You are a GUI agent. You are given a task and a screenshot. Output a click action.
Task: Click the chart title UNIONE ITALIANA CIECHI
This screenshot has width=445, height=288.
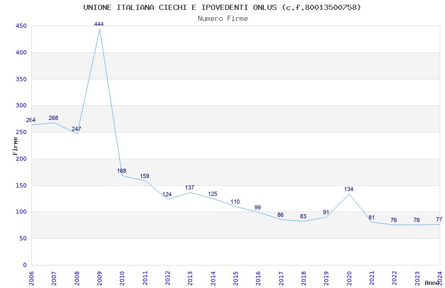222,7
